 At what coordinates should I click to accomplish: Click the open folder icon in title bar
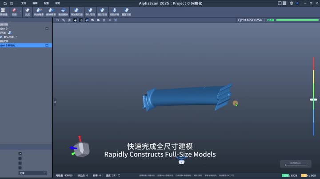click(x=12, y=3)
